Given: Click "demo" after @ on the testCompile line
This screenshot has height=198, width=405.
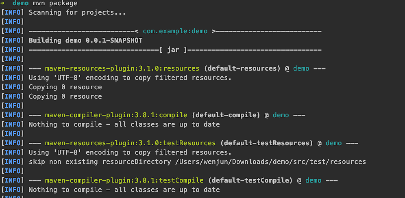Looking at the screenshot, I should pos(314,181).
